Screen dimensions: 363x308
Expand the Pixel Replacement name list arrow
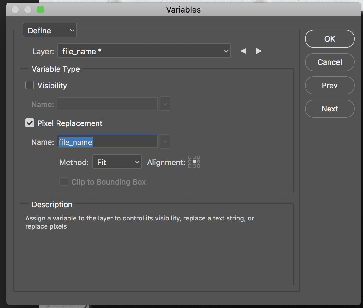[165, 141]
